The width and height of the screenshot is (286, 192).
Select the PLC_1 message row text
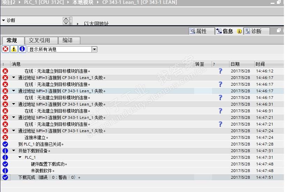30,157
